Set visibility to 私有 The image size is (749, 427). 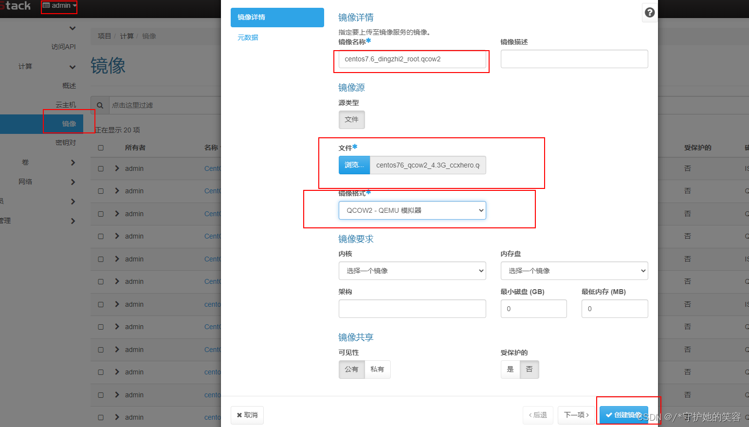pyautogui.click(x=377, y=370)
